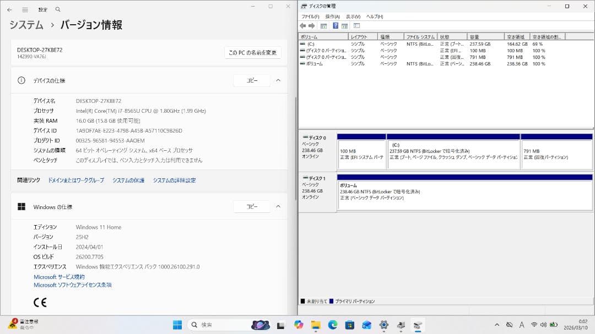The height and width of the screenshot is (334, 595).
Task: Click the last toolbar icon in Disk Management
Action: point(356,26)
